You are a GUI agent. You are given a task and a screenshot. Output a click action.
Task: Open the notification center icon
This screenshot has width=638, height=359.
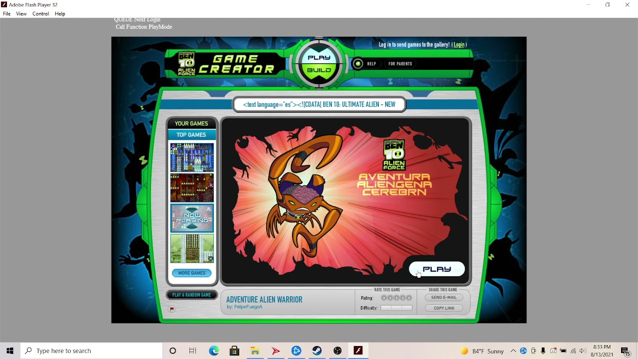pyautogui.click(x=626, y=351)
